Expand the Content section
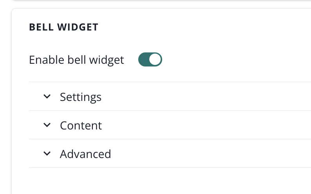The image size is (311, 194). pyautogui.click(x=81, y=125)
